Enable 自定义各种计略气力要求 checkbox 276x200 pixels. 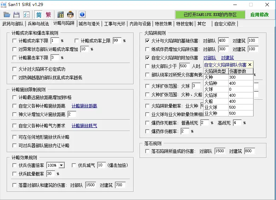point(14,126)
